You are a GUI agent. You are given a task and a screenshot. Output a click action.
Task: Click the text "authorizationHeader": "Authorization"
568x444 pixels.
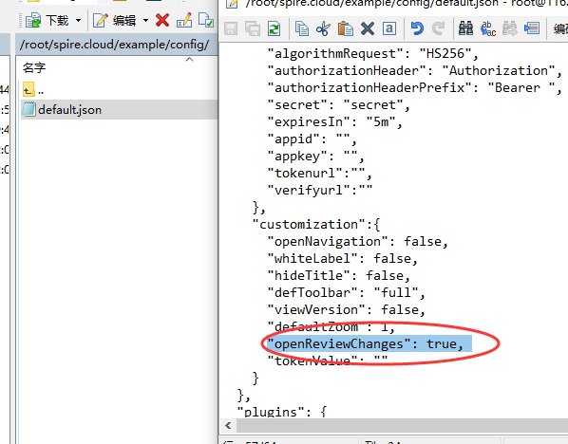tap(414, 70)
